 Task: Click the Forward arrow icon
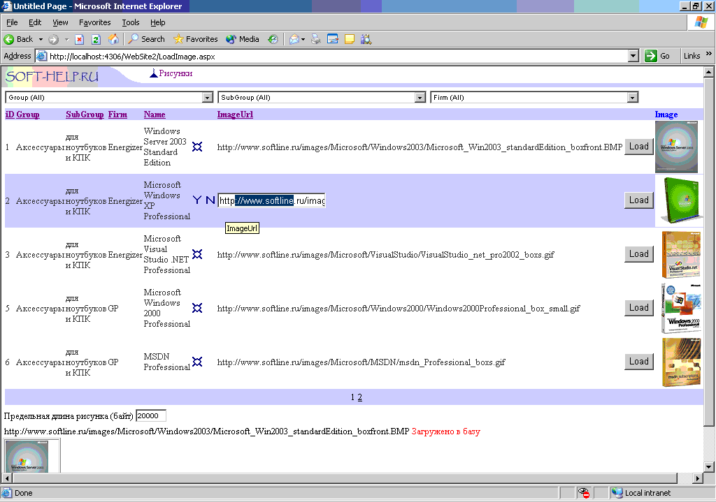pos(53,39)
